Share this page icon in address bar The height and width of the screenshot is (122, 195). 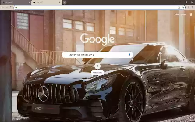pos(179,7)
